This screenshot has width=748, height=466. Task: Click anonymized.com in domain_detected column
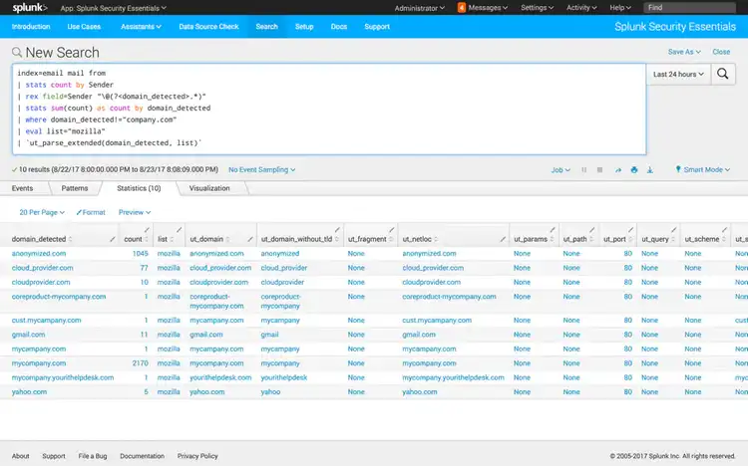[x=39, y=254]
